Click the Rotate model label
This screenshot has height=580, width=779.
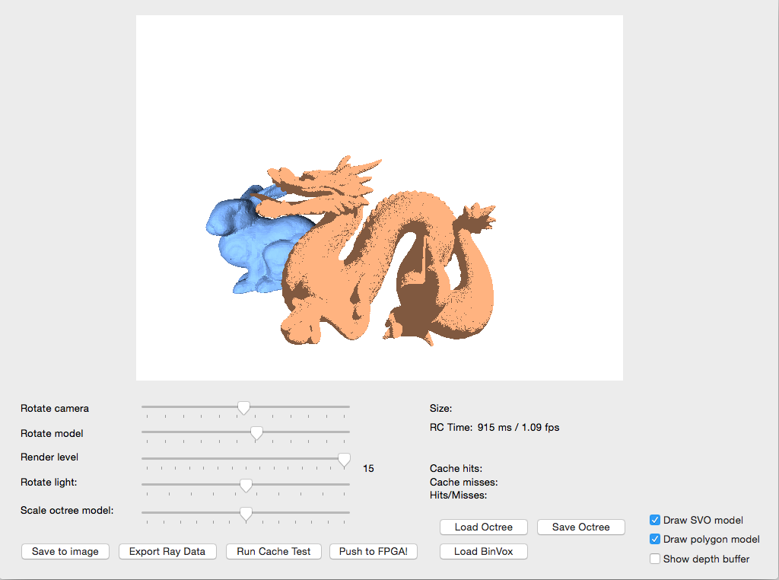(52, 433)
